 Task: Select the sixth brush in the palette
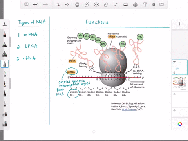tap(5, 84)
